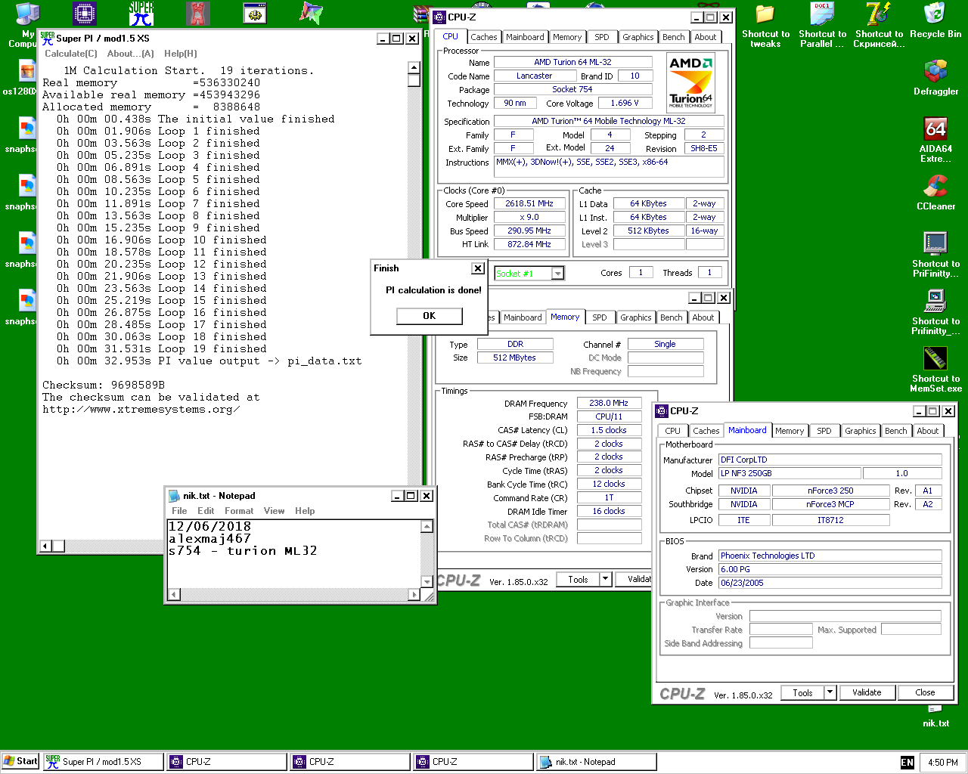
Task: Launch the CPU-Z desktop shortcut icon
Action: click(x=85, y=13)
